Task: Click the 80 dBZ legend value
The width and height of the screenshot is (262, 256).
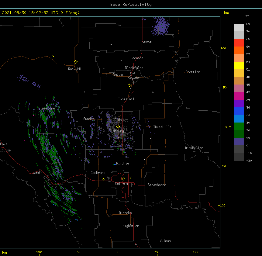Action: (x=248, y=24)
